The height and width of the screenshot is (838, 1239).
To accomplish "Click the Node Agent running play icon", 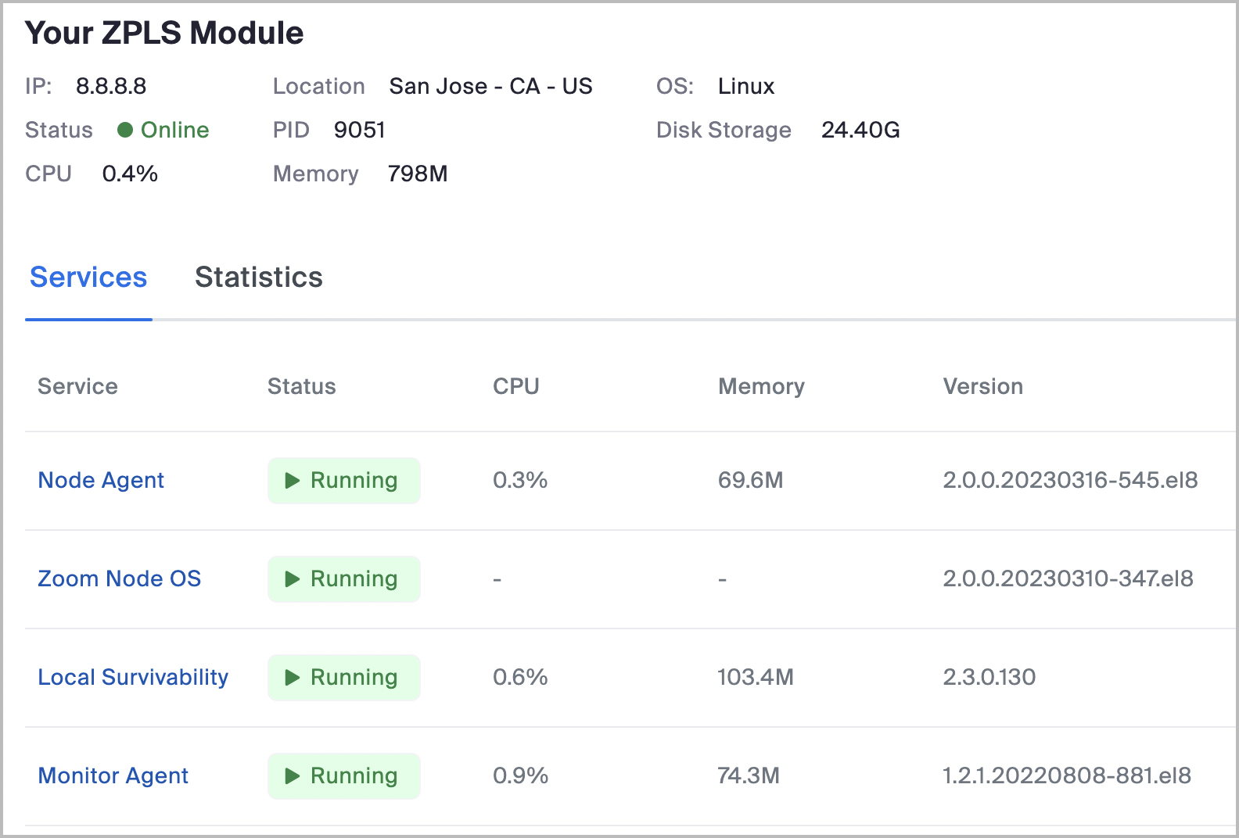I will click(x=293, y=481).
